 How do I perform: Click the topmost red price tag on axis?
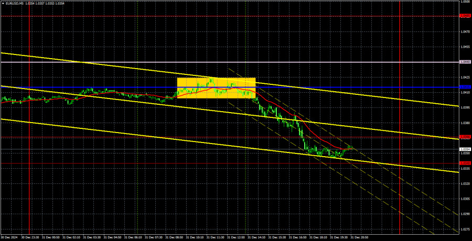click(465, 16)
